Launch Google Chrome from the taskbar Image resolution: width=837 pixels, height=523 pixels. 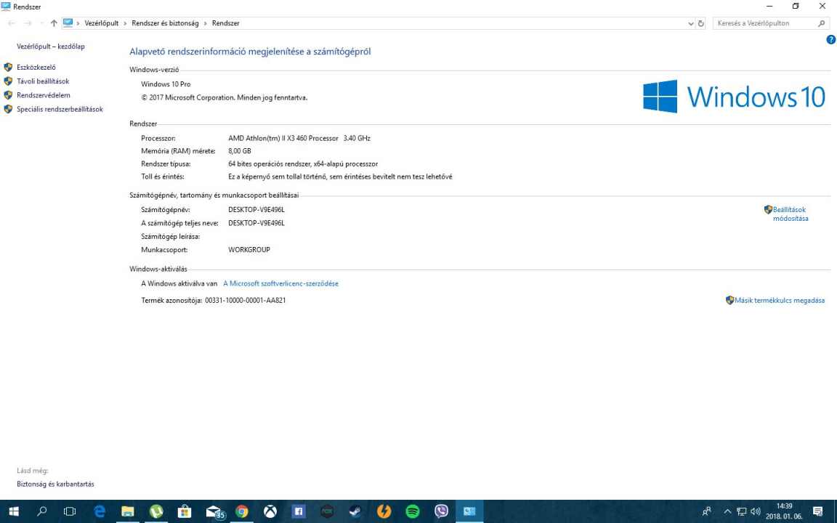(242, 512)
